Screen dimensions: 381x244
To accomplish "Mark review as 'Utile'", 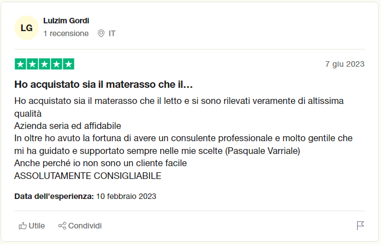I will 32,226.
